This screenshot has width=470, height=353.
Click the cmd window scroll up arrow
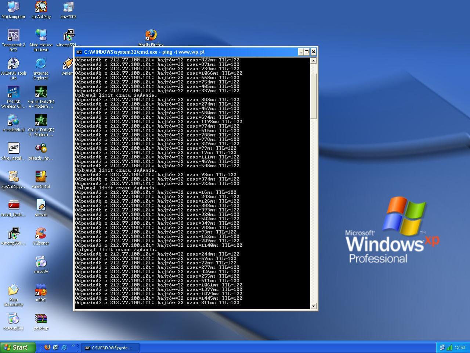(313, 61)
